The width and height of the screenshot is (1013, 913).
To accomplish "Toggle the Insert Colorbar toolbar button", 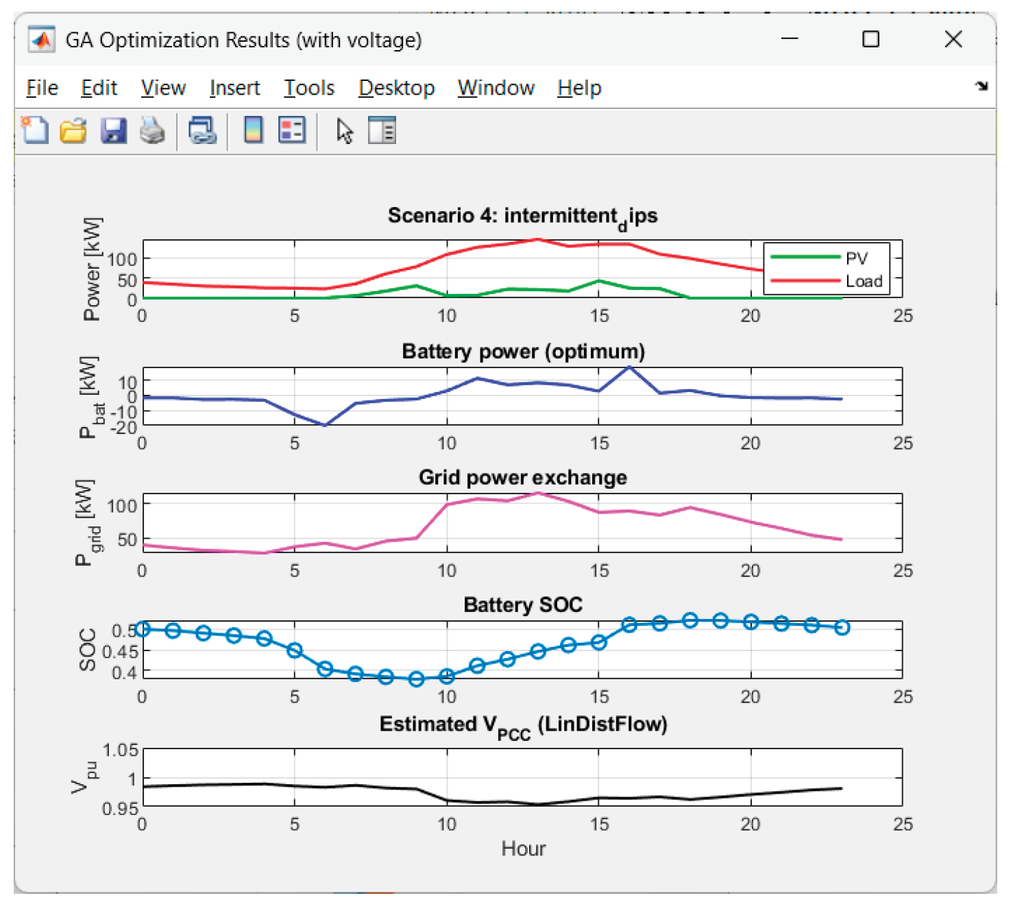I will [x=254, y=130].
